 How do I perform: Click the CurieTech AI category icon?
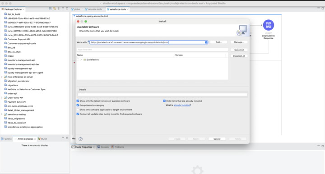[85, 60]
